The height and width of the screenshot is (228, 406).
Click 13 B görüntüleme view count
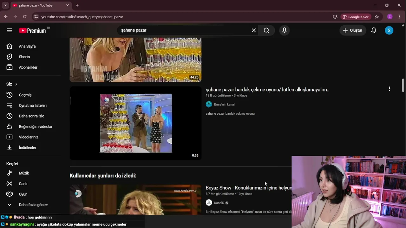tap(218, 95)
